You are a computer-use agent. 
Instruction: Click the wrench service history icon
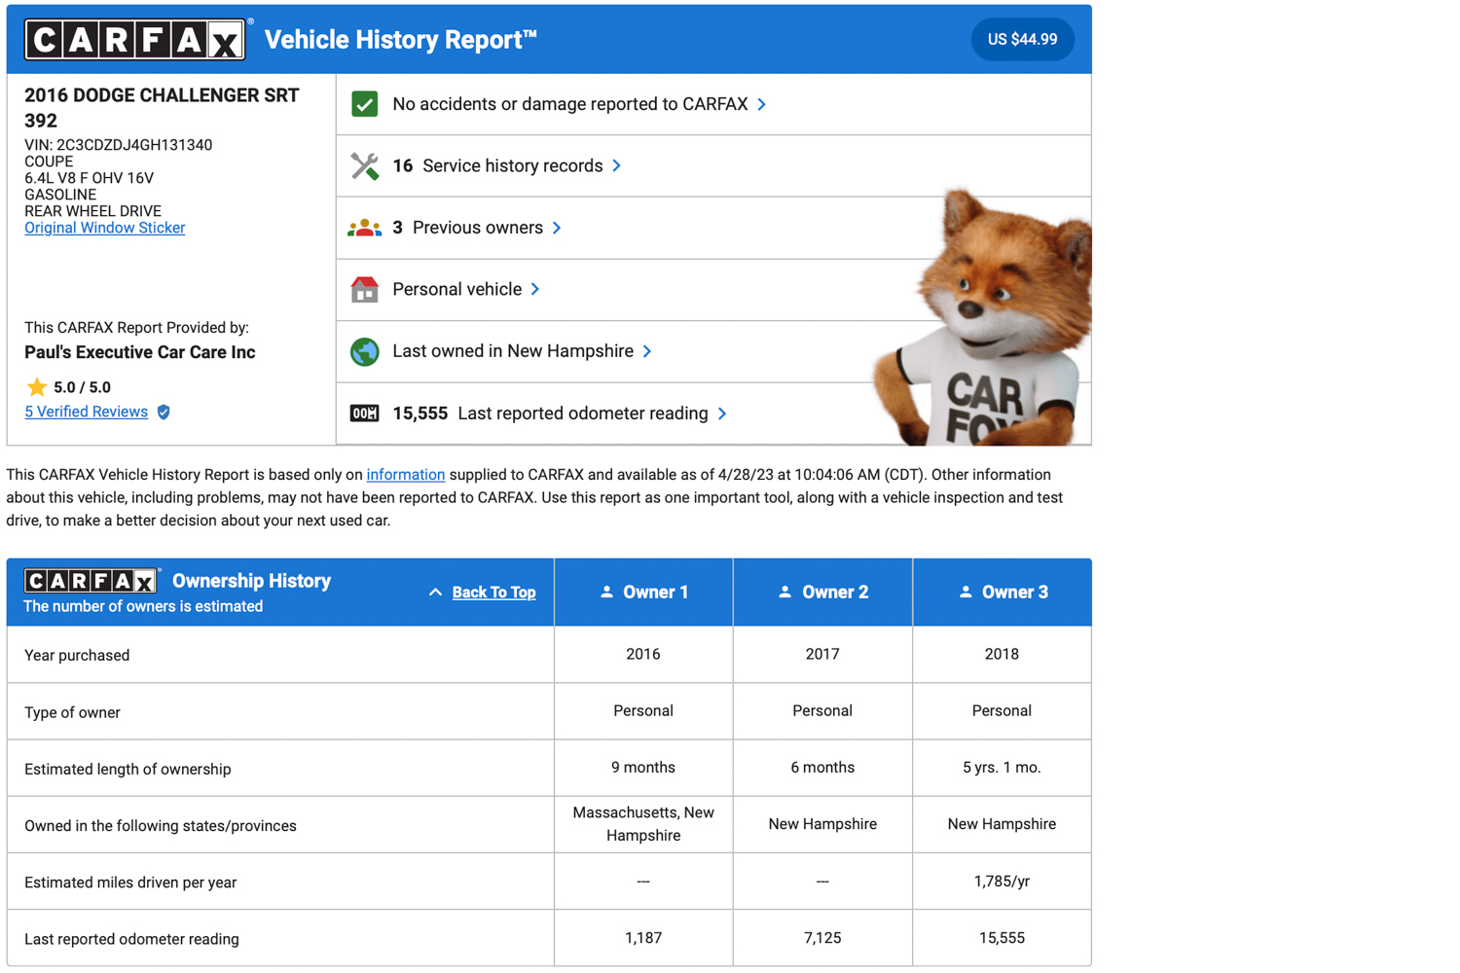click(365, 165)
